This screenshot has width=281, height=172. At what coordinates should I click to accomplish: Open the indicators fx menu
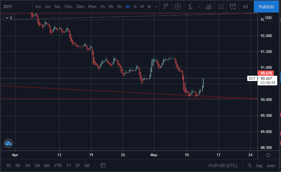tap(190, 7)
